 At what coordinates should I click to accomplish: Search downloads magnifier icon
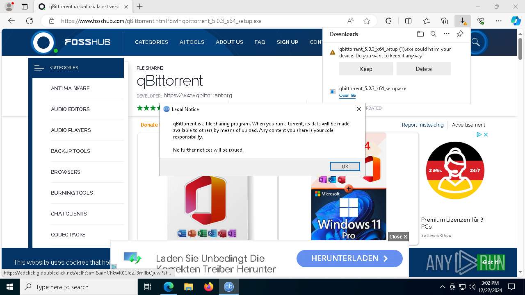433,34
